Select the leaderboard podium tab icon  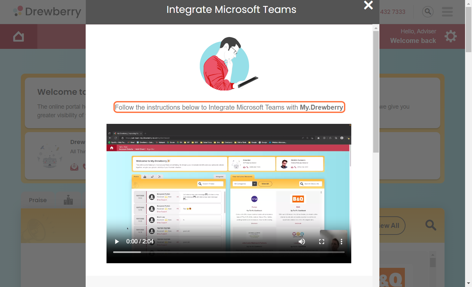[68, 200]
